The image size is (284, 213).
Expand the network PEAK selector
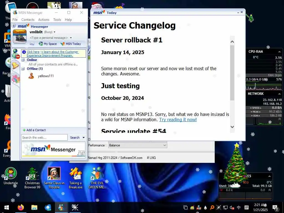pyautogui.click(x=255, y=112)
